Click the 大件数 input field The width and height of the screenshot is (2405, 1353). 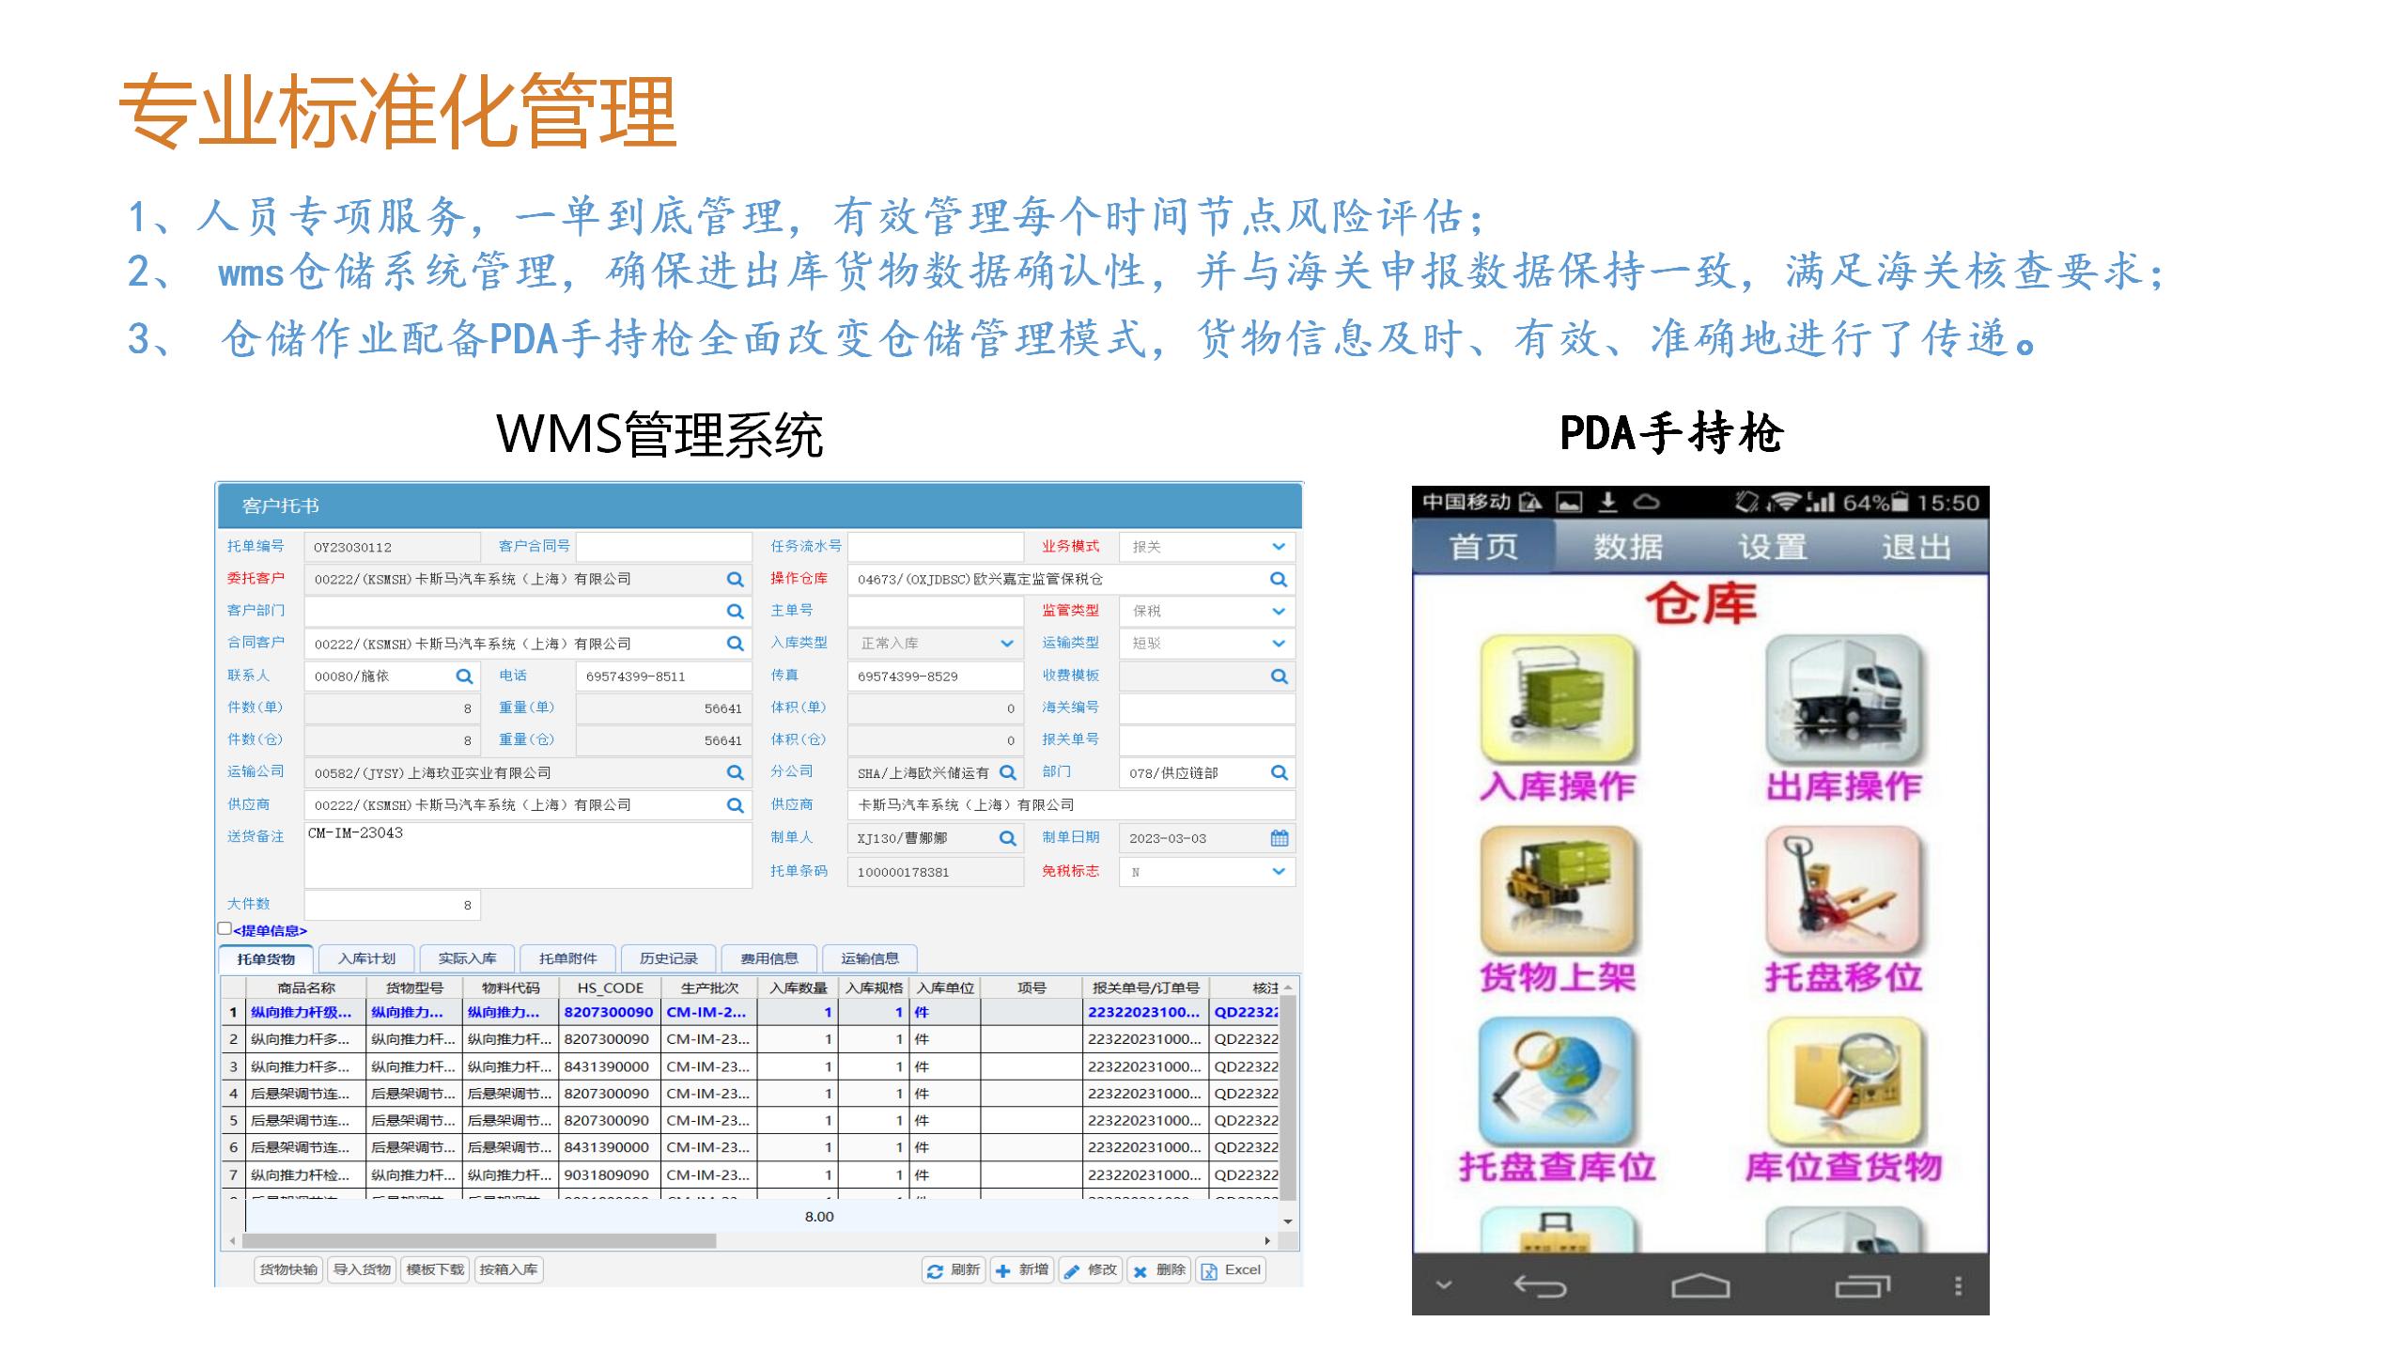click(x=392, y=905)
